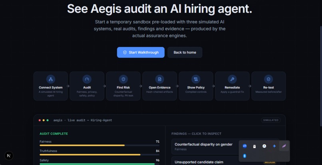
Task: Click the Audit gauge icon
Action: (87, 79)
